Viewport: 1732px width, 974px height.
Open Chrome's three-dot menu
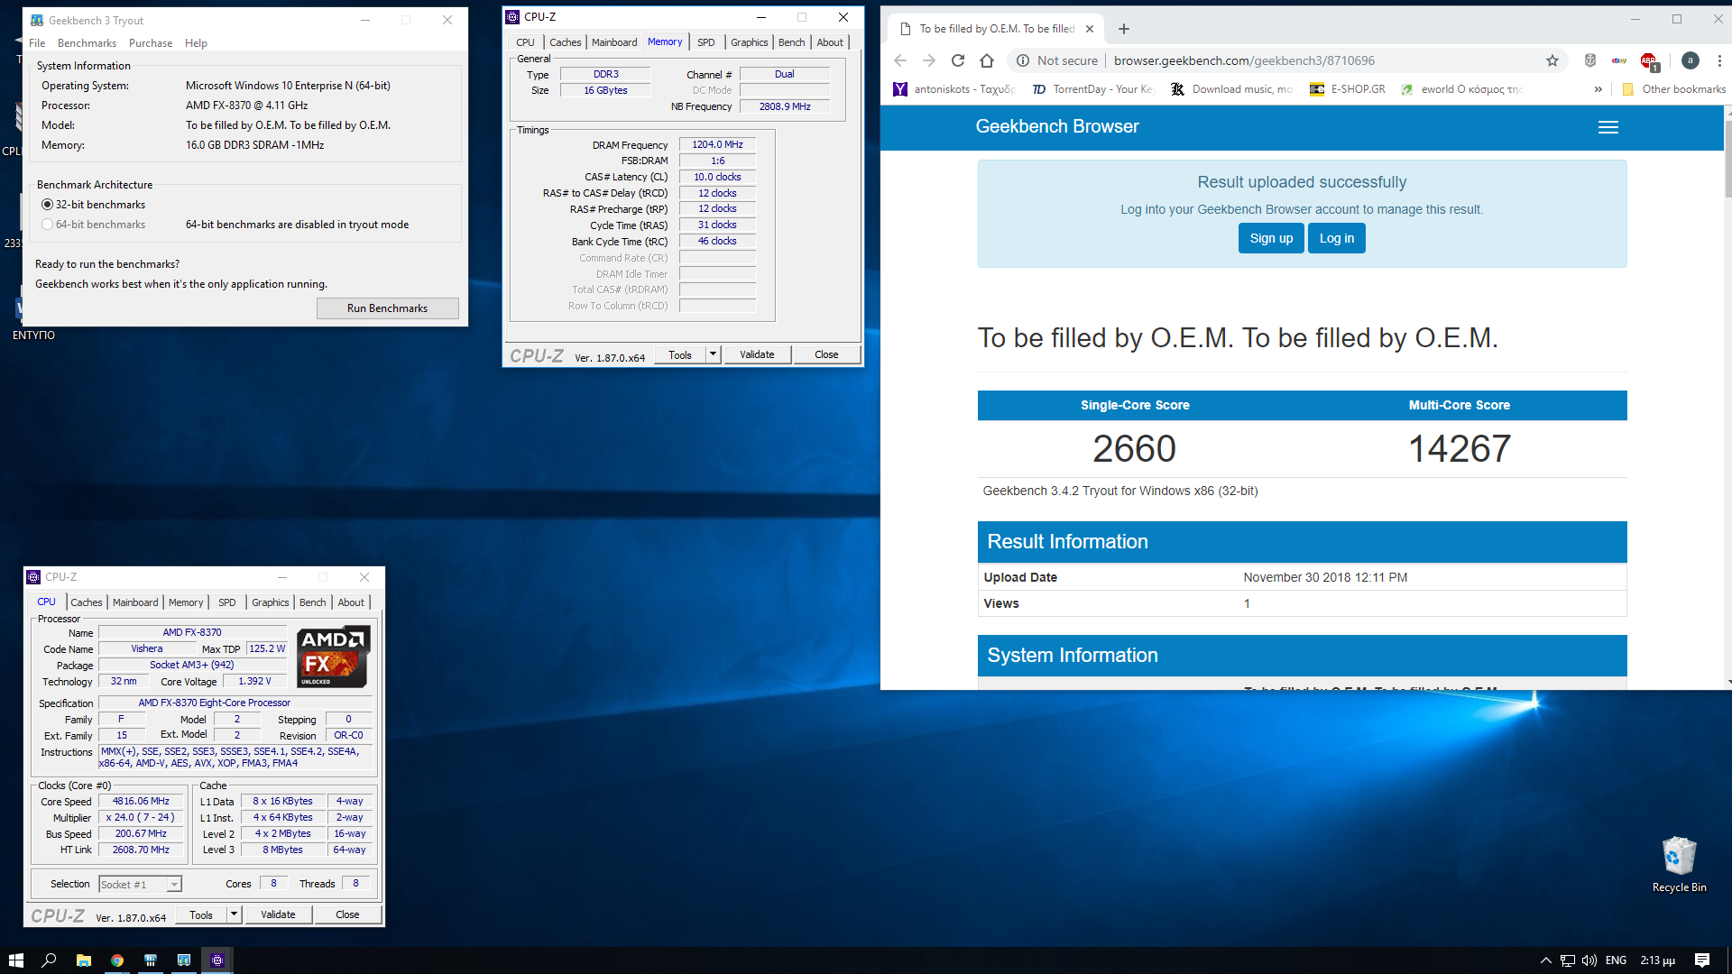click(1719, 60)
